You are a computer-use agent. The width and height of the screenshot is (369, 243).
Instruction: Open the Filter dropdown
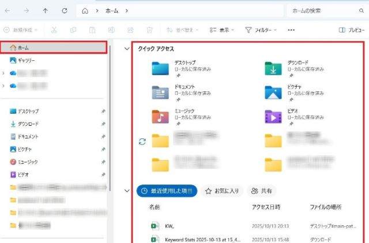tap(261, 30)
